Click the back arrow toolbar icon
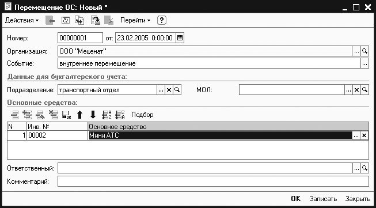Viewport: 376px width, 208px height. tap(50, 21)
